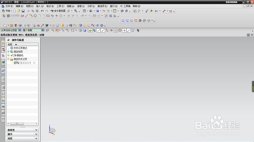Screen dimensions: 254x142
Task: Click the Extrude feature icon
Action: tap(11, 25)
